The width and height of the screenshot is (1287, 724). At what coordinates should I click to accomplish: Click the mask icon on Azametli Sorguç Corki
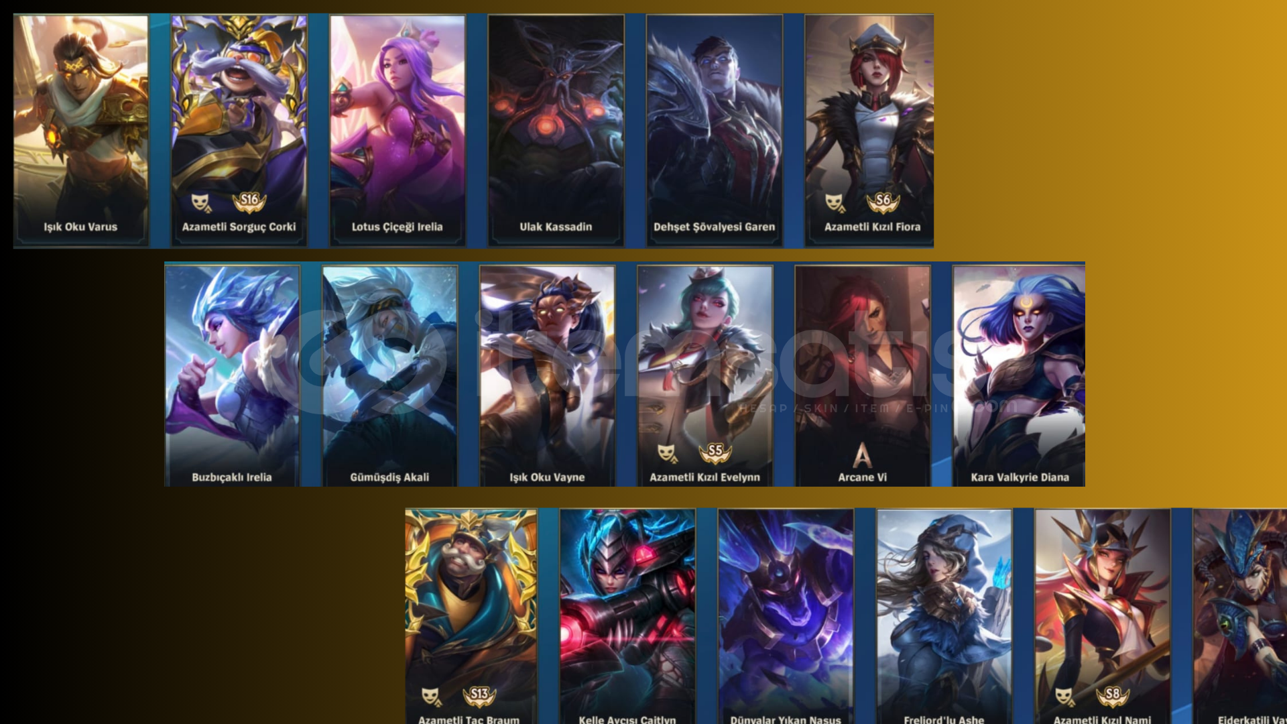coord(201,202)
